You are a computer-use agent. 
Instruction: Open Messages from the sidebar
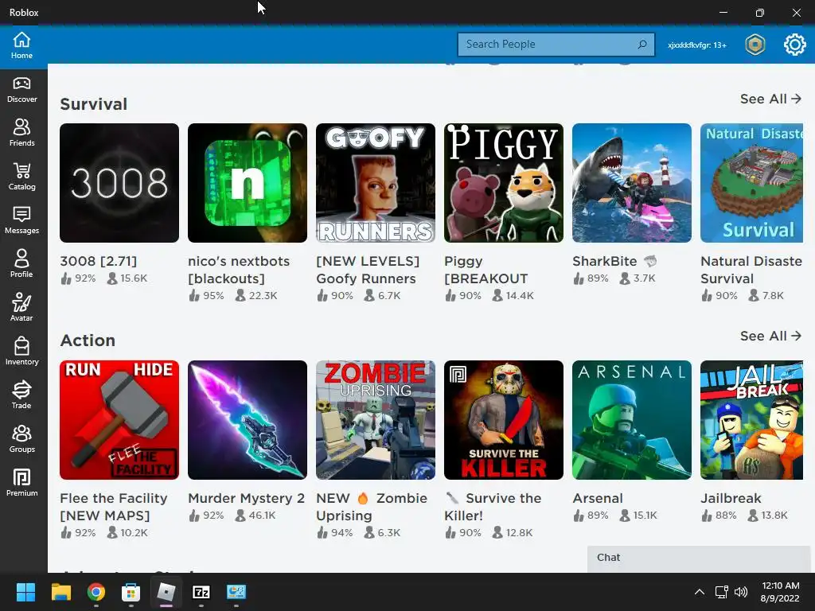coord(21,220)
